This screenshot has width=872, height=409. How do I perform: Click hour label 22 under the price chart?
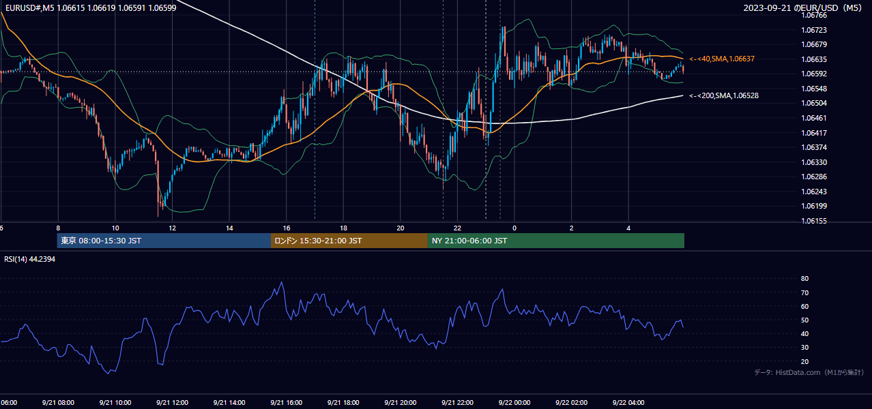[x=457, y=228]
